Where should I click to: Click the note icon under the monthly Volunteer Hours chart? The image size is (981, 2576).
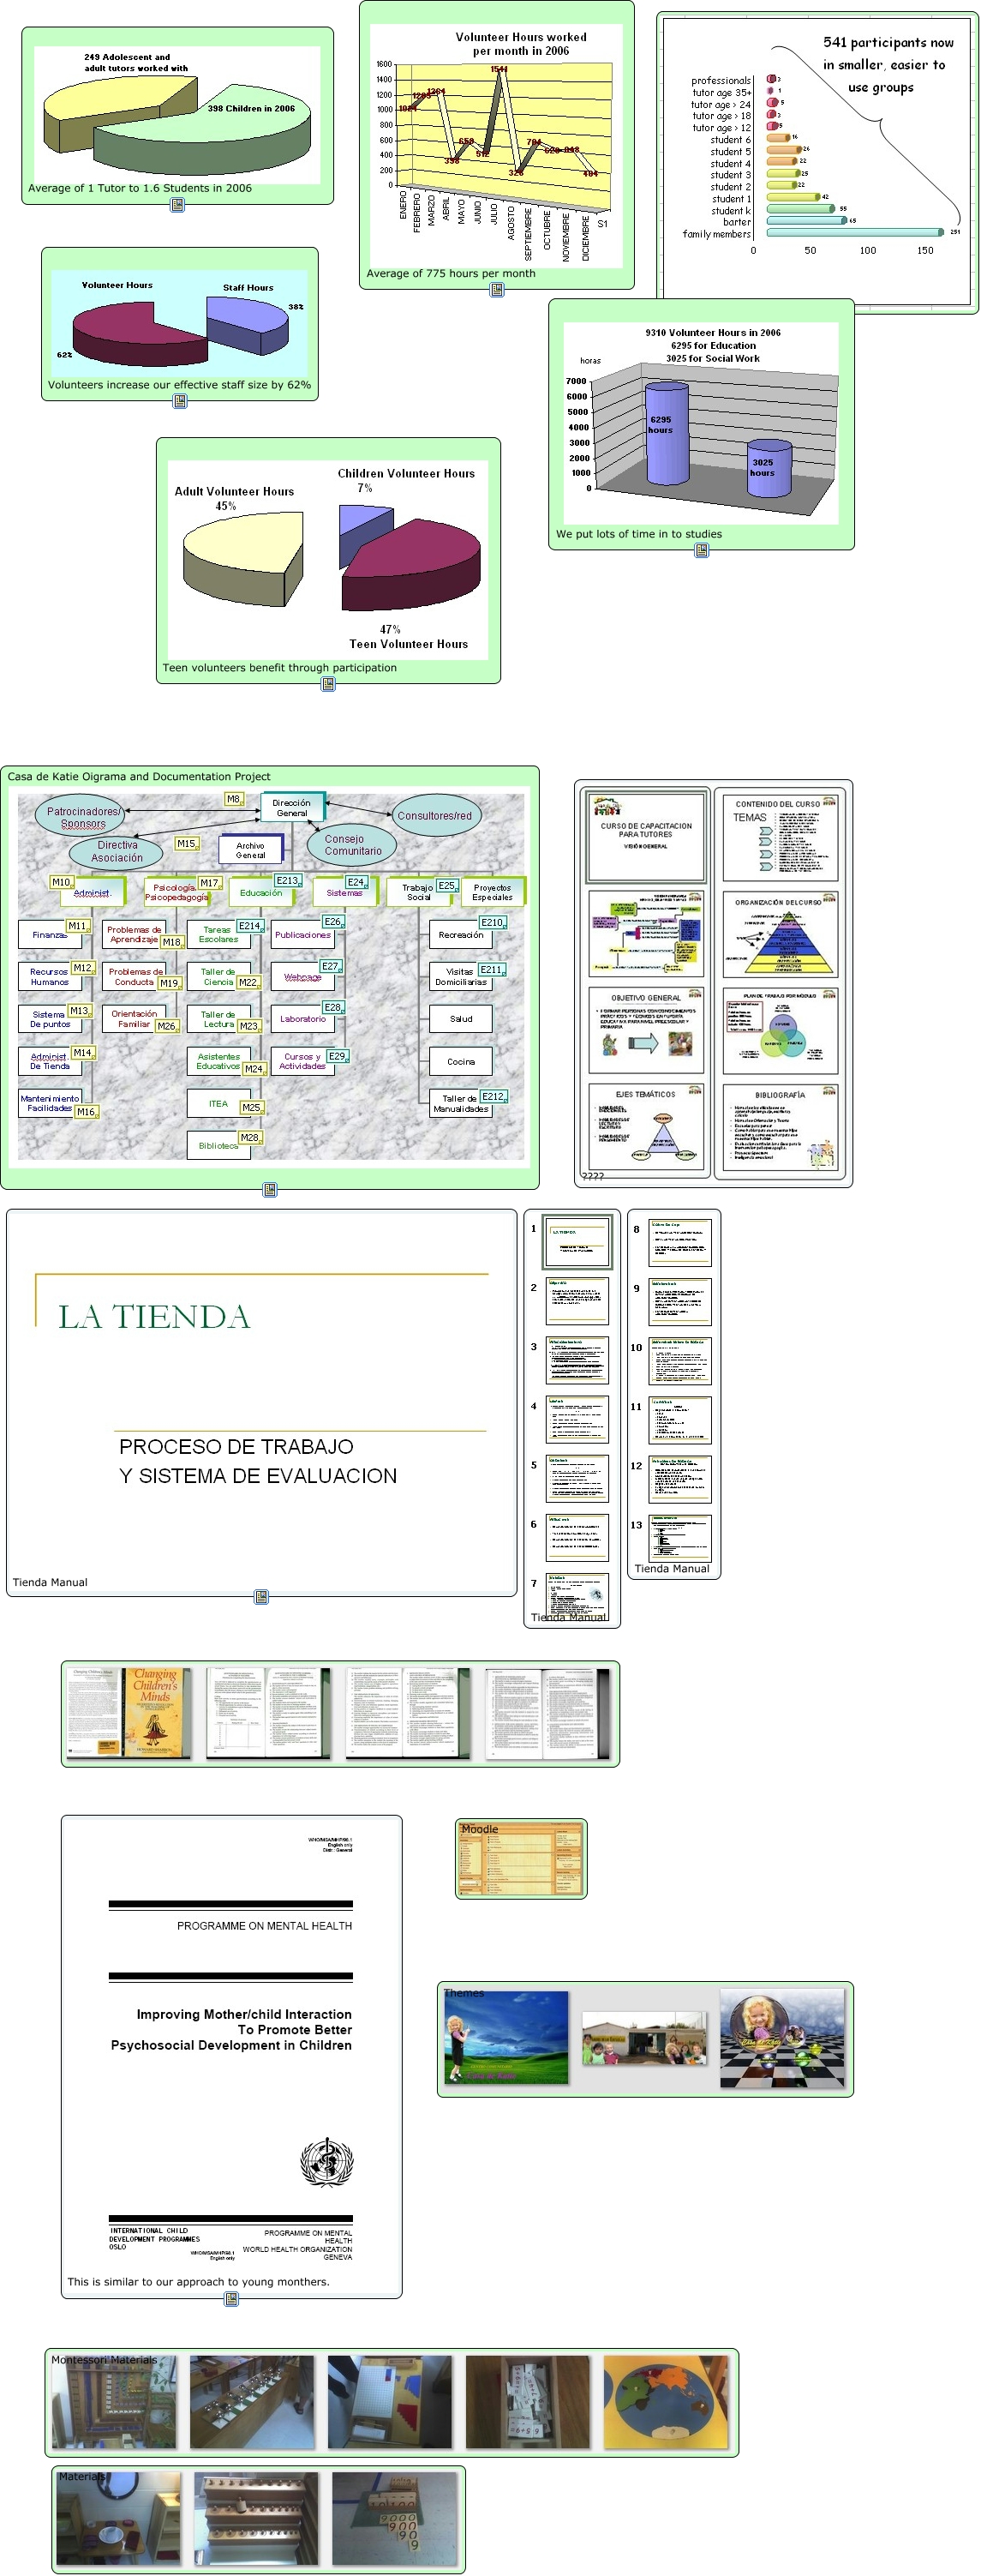(x=496, y=290)
